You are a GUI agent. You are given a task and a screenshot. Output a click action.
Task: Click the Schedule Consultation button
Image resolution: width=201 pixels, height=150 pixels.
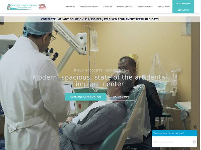86,97
